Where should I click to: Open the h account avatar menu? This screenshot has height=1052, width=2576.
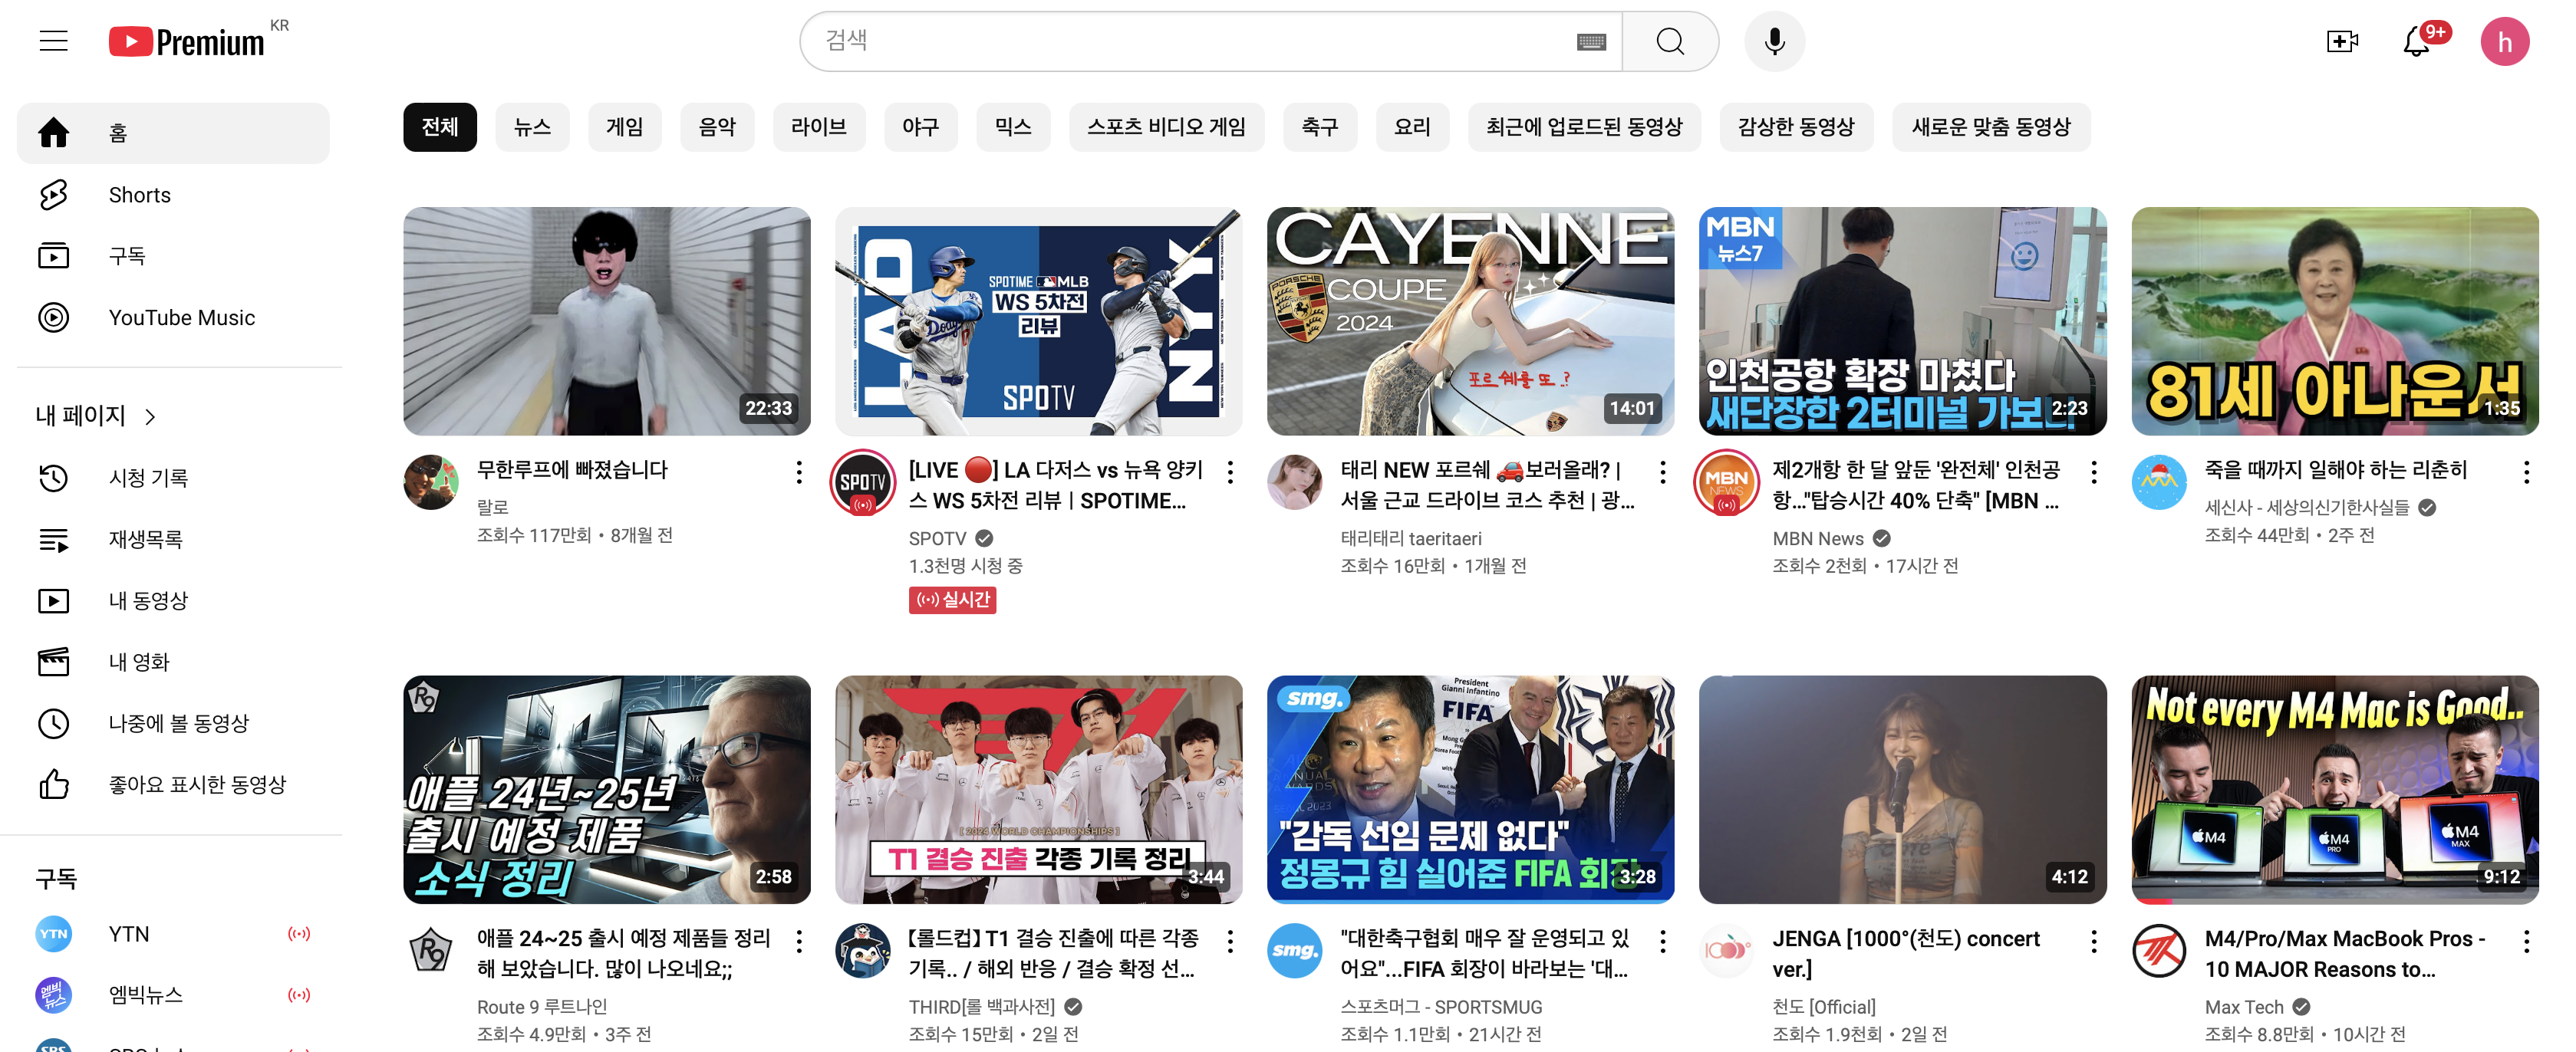2503,41
